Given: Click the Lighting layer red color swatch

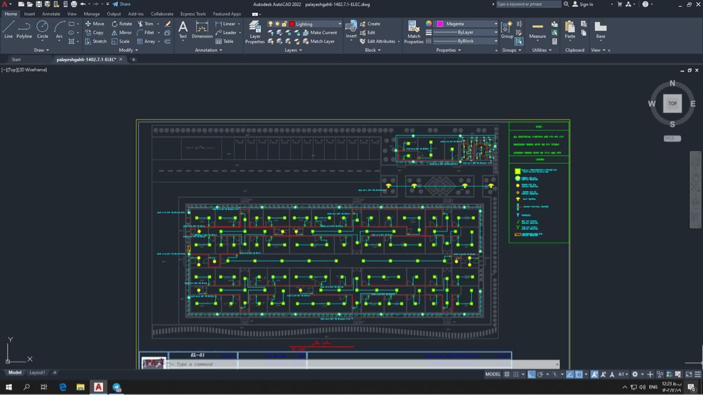Looking at the screenshot, I should pos(292,24).
